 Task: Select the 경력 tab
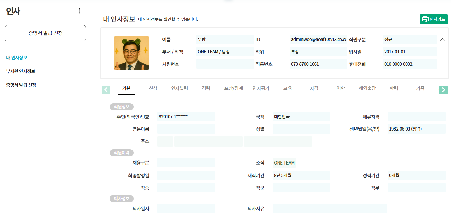(x=206, y=88)
